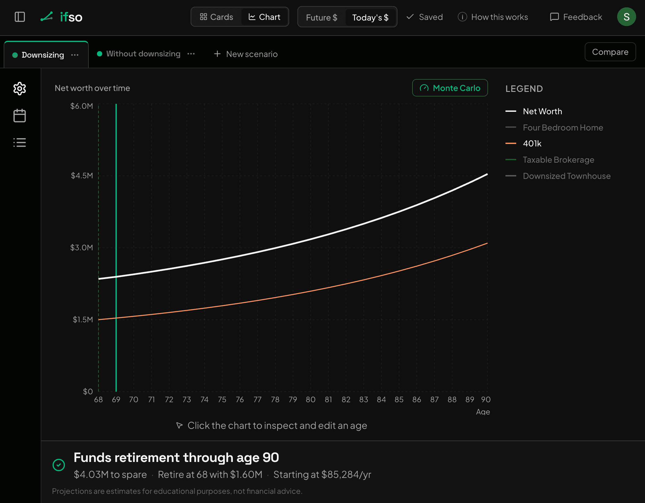This screenshot has width=645, height=503.
Task: Open Downsizing scenario options menu
Action: 75,55
